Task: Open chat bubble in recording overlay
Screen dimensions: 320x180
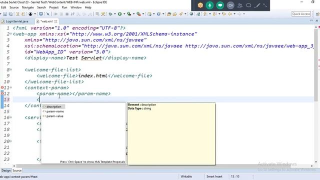Action: point(248,5)
